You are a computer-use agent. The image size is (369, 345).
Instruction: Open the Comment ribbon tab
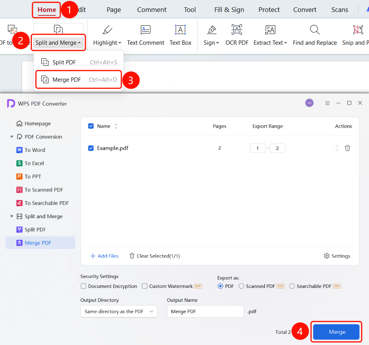151,10
